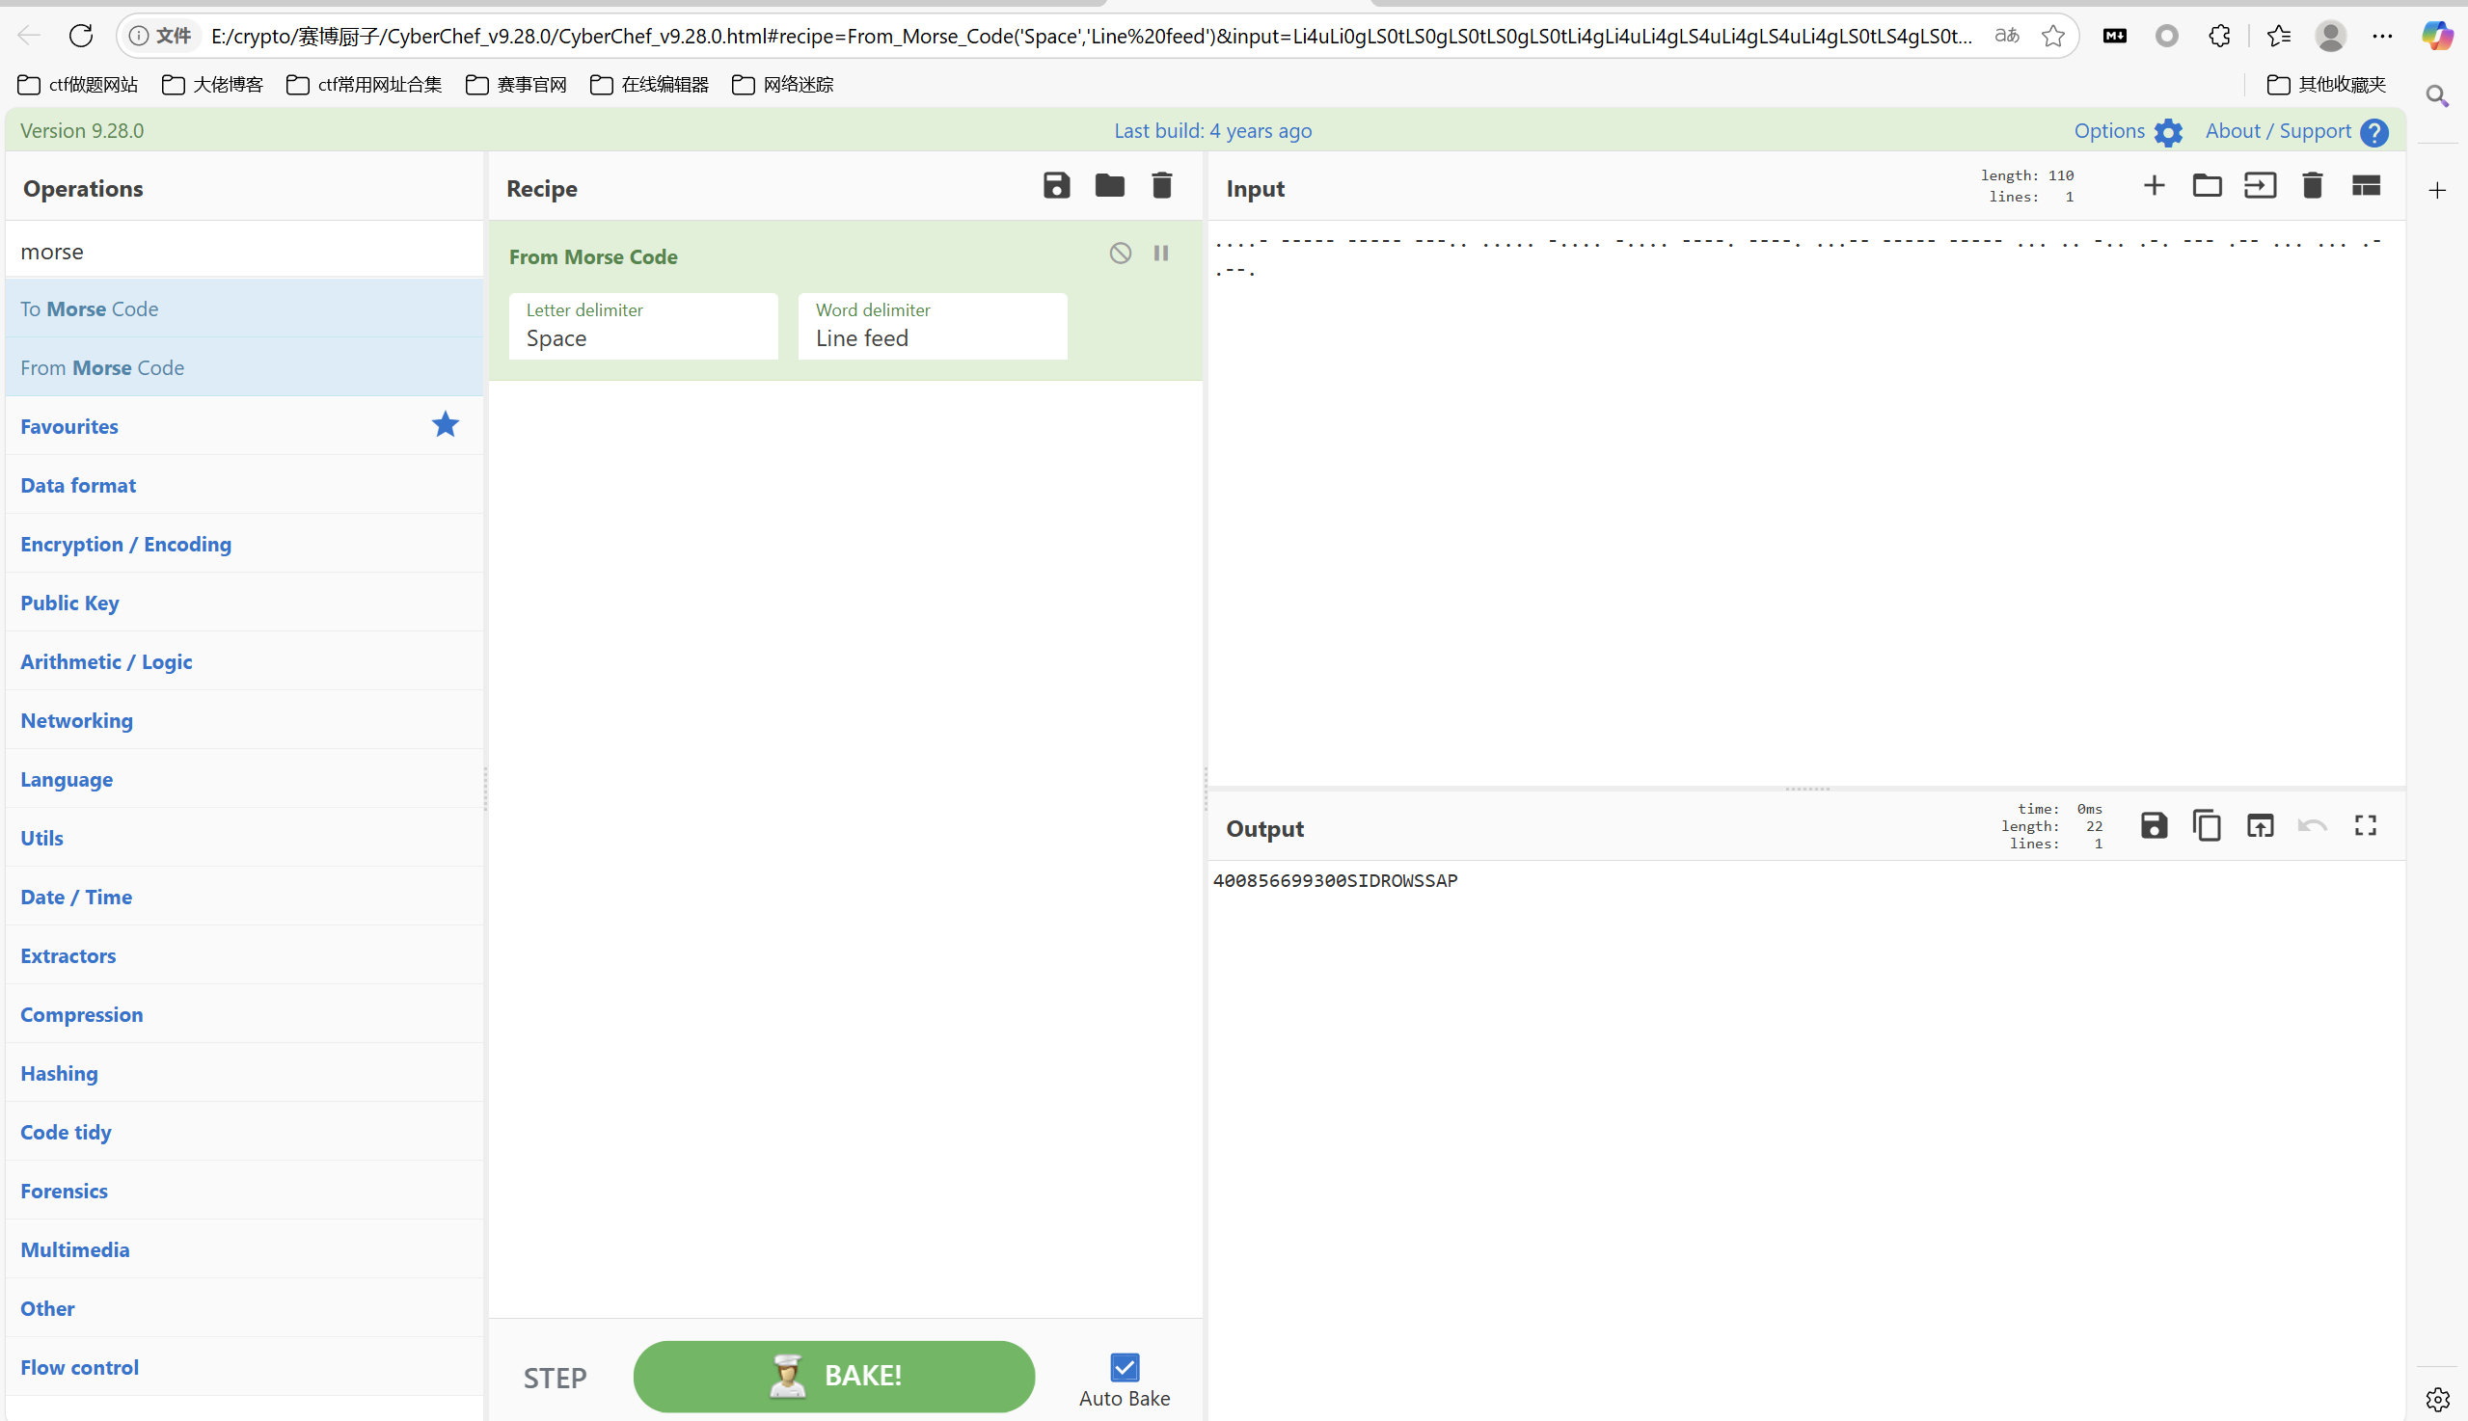Toggle the Auto Bake checkbox
The image size is (2468, 1421).
[1125, 1367]
